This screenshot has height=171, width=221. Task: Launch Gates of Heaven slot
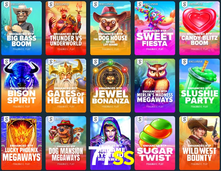coord(66,85)
